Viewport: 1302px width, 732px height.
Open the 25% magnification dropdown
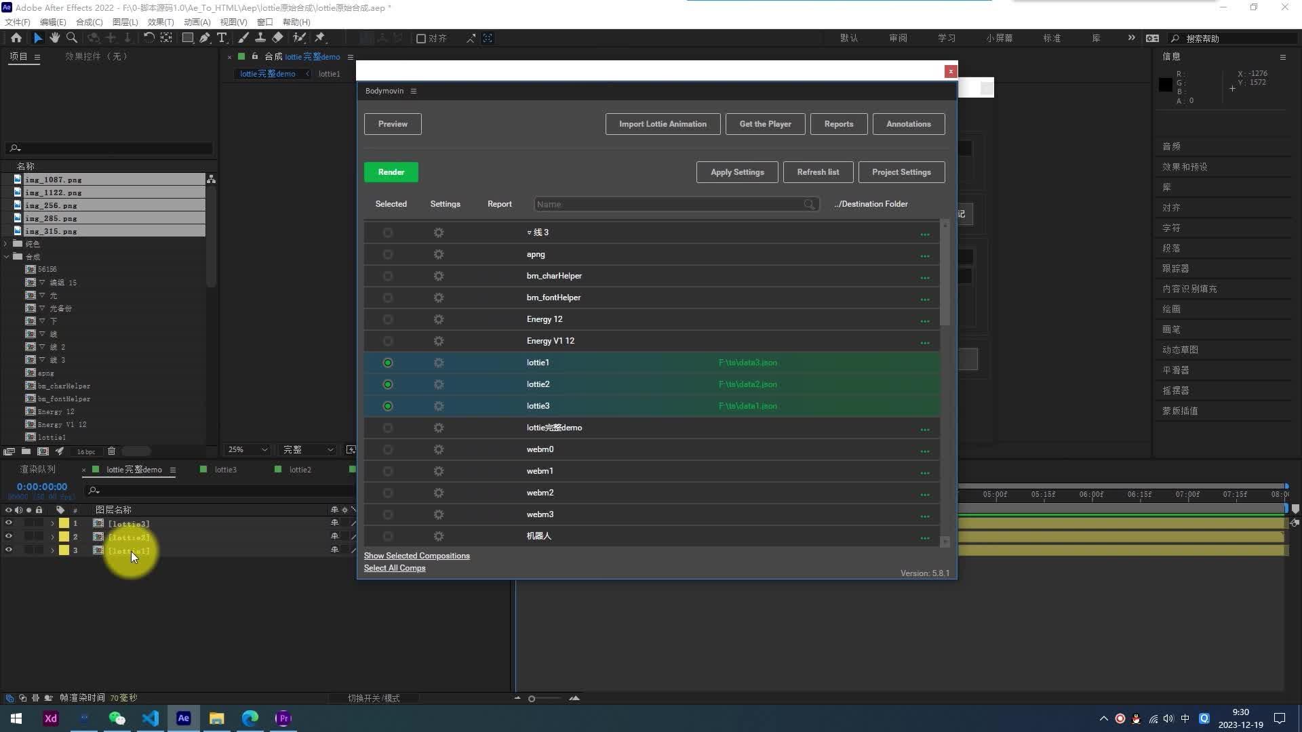(248, 449)
